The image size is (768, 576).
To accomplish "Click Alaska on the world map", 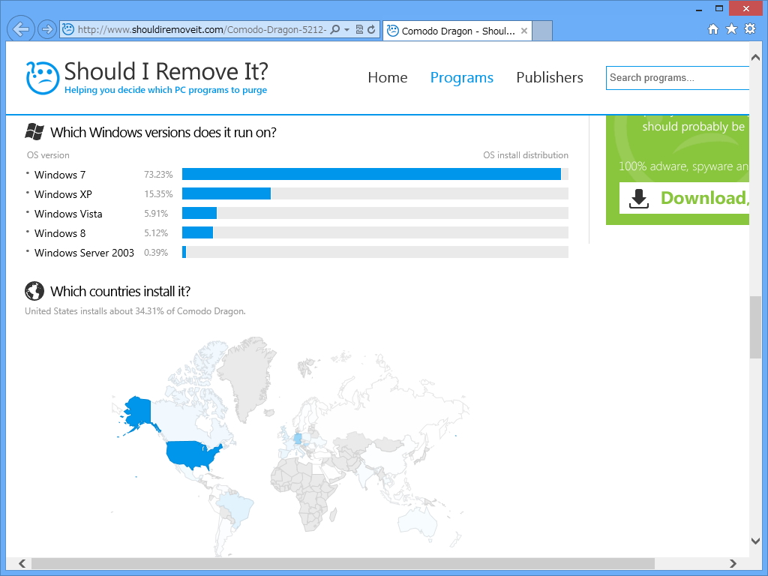I will pyautogui.click(x=138, y=412).
